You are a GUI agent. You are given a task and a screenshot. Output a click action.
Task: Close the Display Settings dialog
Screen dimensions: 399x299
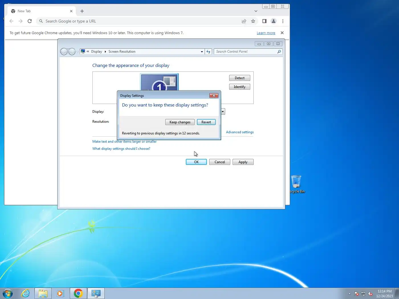tap(214, 95)
